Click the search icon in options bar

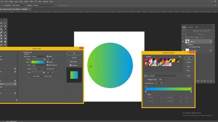tap(215, 5)
